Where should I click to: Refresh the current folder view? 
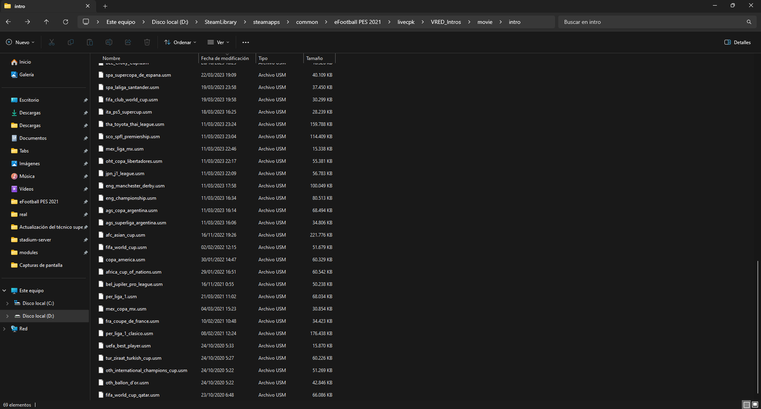click(x=65, y=22)
